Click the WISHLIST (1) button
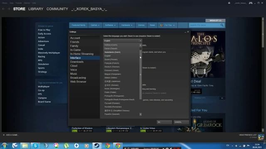 pyautogui.click(x=215, y=21)
